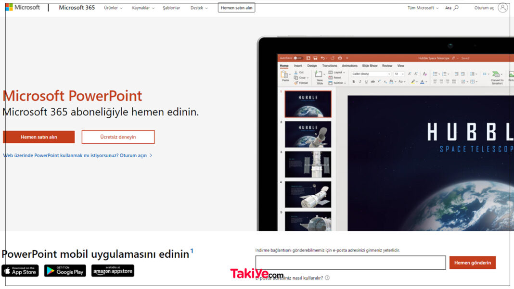Open the Amazon Appstore badge

pyautogui.click(x=113, y=271)
